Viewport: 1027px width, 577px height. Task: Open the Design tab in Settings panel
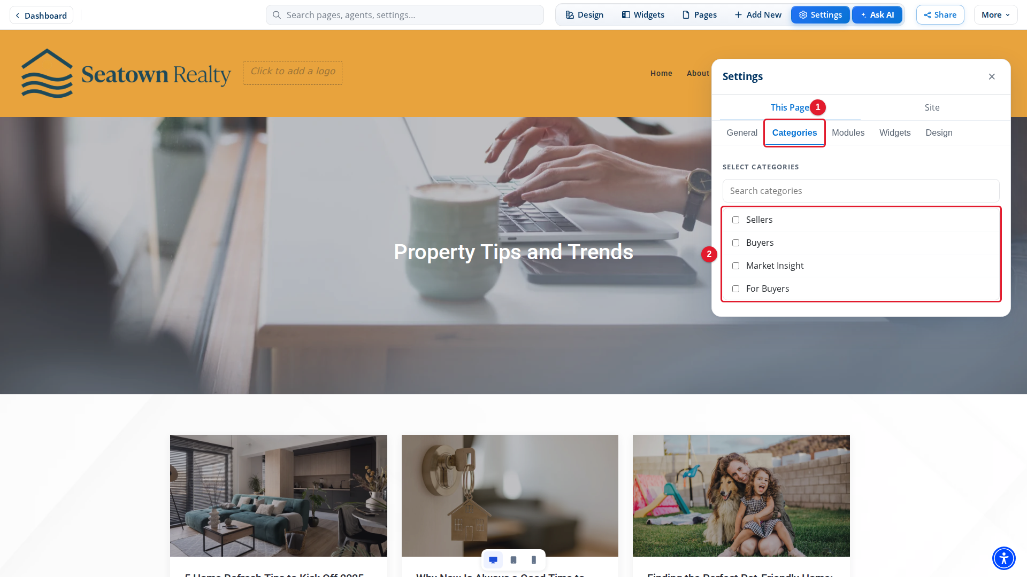pos(939,132)
